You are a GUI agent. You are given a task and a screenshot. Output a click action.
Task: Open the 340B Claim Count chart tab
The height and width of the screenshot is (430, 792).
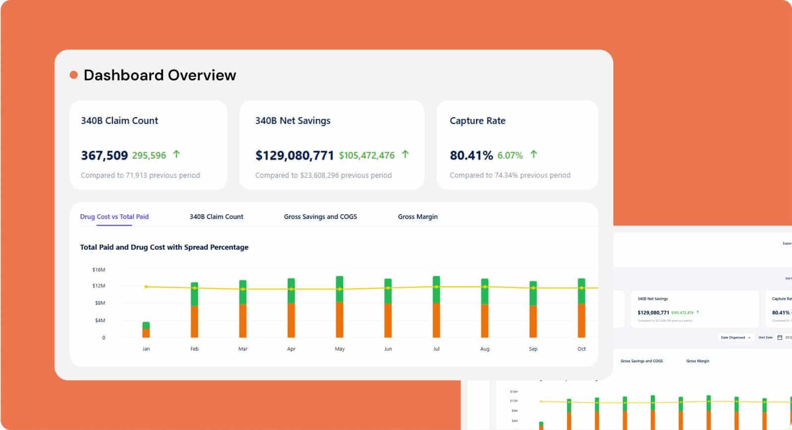(216, 217)
